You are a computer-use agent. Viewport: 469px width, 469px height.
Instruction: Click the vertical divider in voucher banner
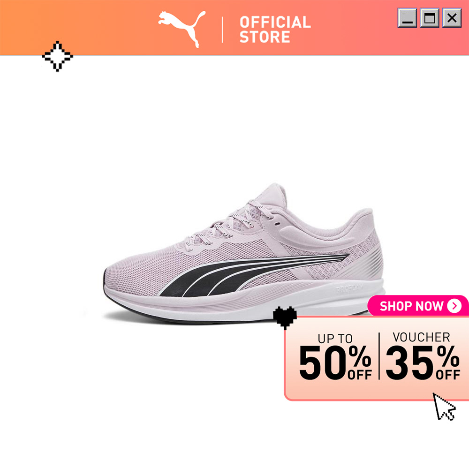(x=379, y=356)
